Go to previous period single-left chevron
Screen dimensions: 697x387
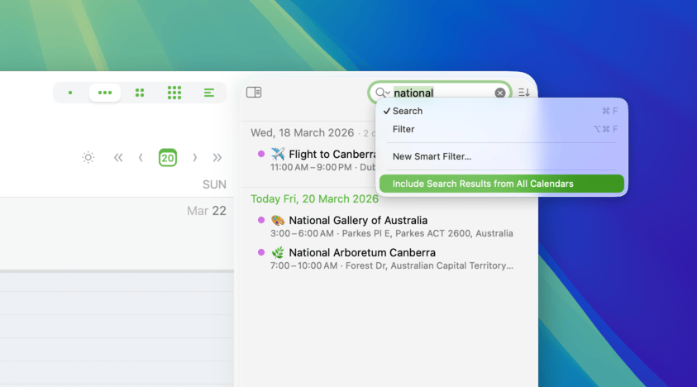(x=141, y=157)
